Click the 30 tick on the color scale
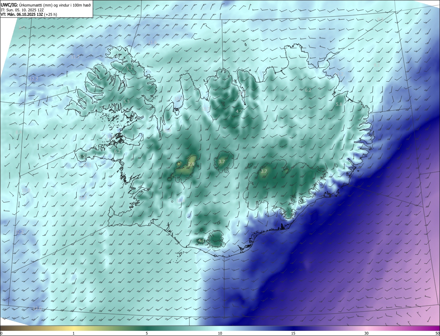This screenshot has width=440, height=336. (x=366, y=334)
